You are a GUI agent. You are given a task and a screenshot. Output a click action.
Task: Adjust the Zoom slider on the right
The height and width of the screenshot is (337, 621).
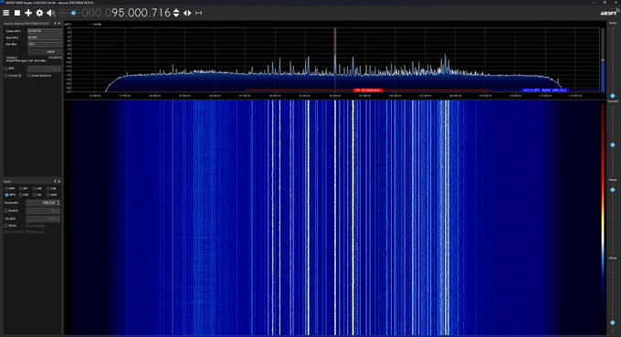pyautogui.click(x=613, y=96)
